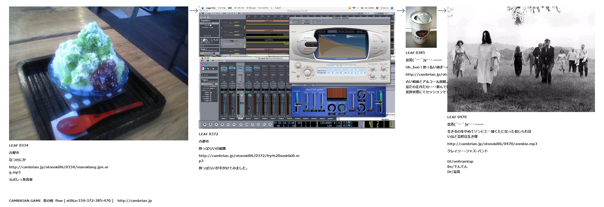Adjust the Gain slider in Spectral Gate
The height and width of the screenshot is (207, 604).
(x=379, y=102)
